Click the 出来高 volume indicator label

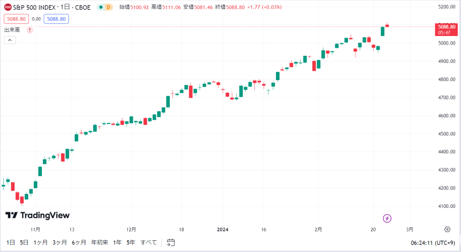(x=12, y=30)
